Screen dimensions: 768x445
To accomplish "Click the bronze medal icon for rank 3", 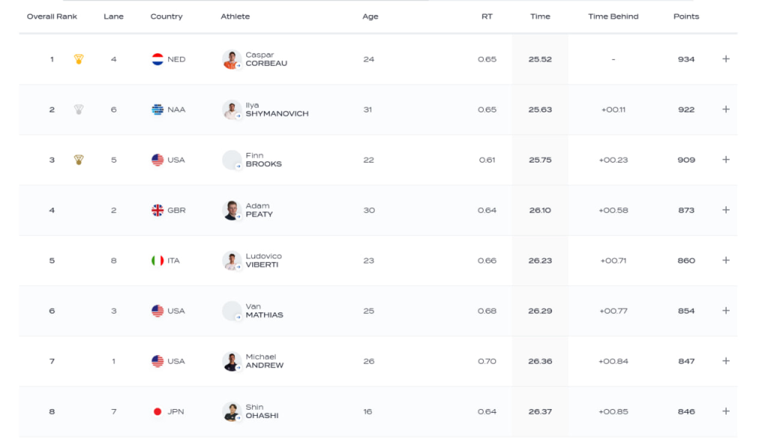I will [79, 160].
